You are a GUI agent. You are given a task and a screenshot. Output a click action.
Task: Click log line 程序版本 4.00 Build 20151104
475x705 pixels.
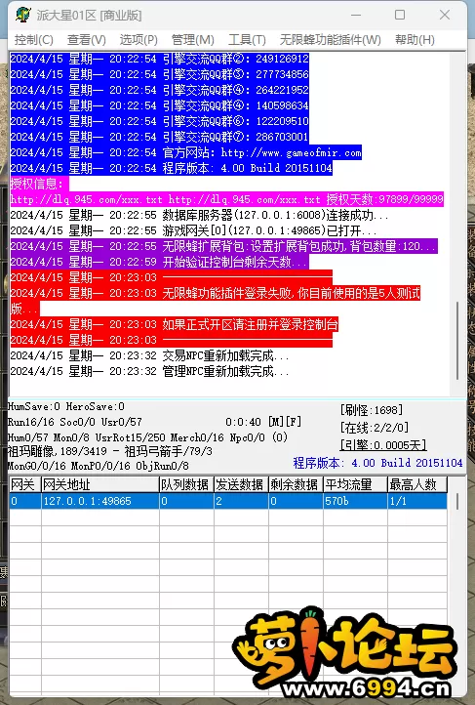[171, 168]
